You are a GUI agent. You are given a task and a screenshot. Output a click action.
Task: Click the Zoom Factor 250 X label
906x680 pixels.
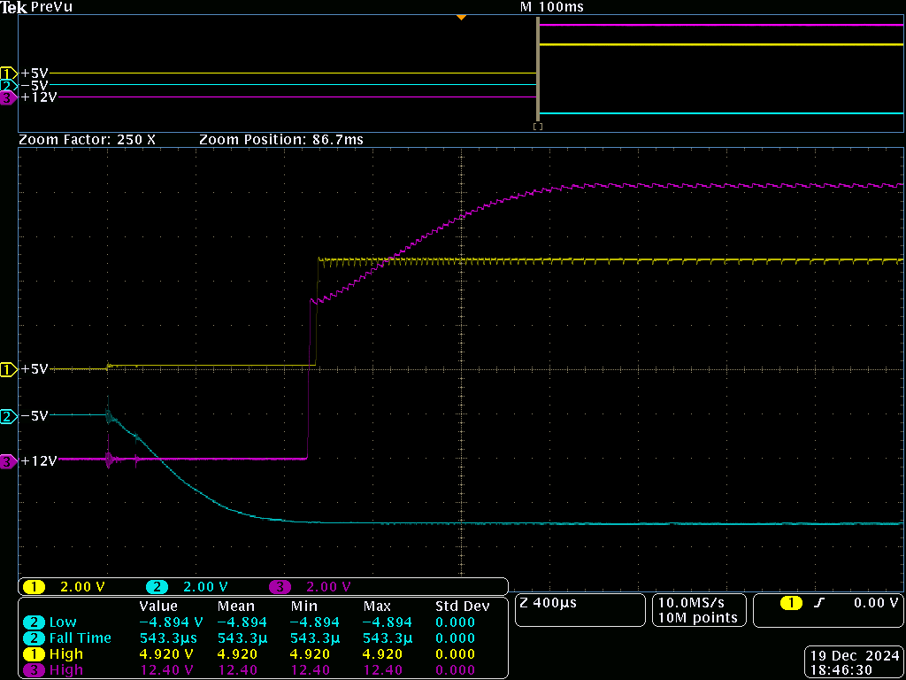(87, 140)
